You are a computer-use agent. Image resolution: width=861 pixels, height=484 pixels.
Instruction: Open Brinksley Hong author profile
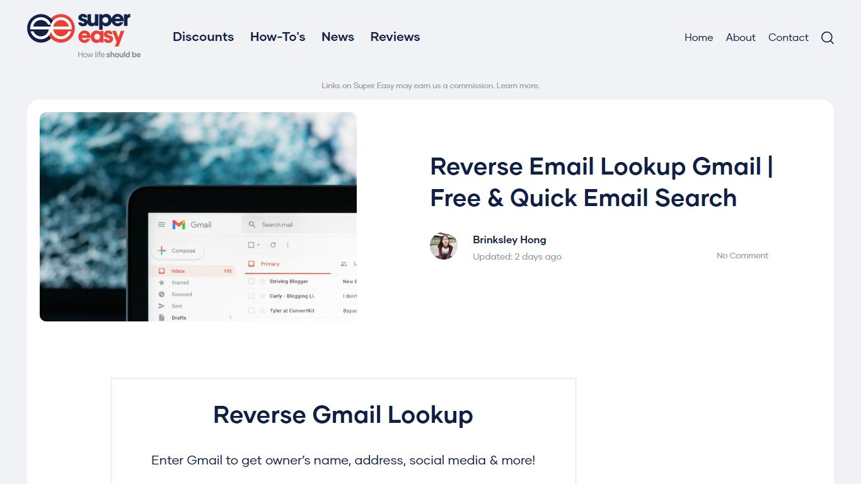click(509, 239)
